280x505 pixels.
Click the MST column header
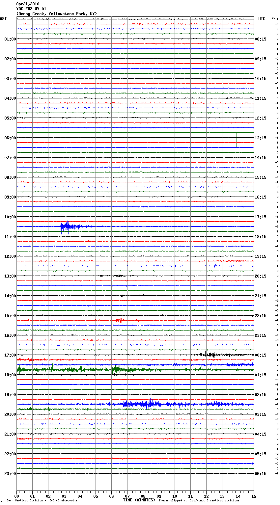click(3, 19)
